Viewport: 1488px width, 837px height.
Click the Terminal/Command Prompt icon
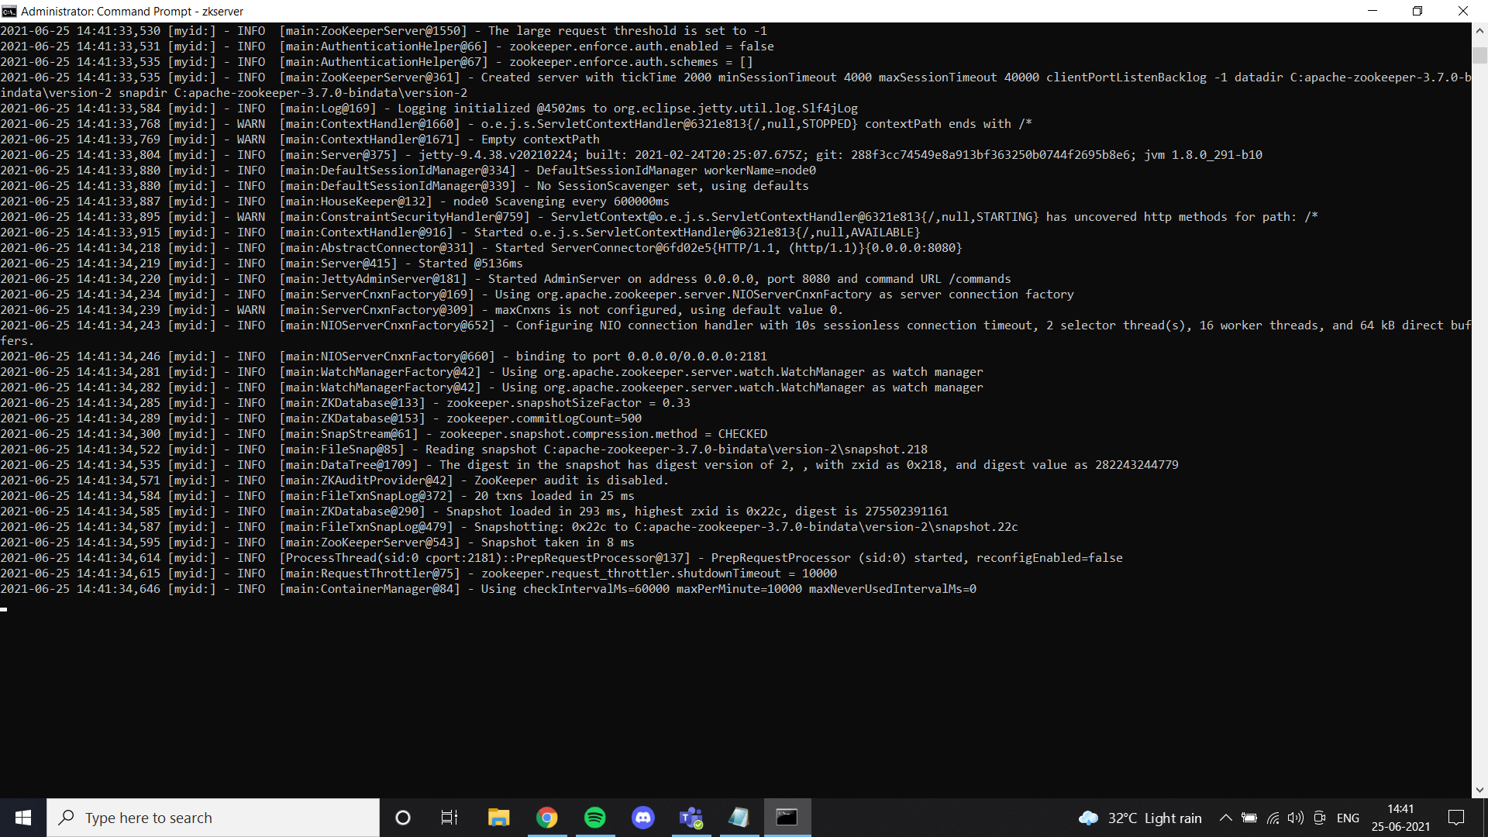[787, 817]
